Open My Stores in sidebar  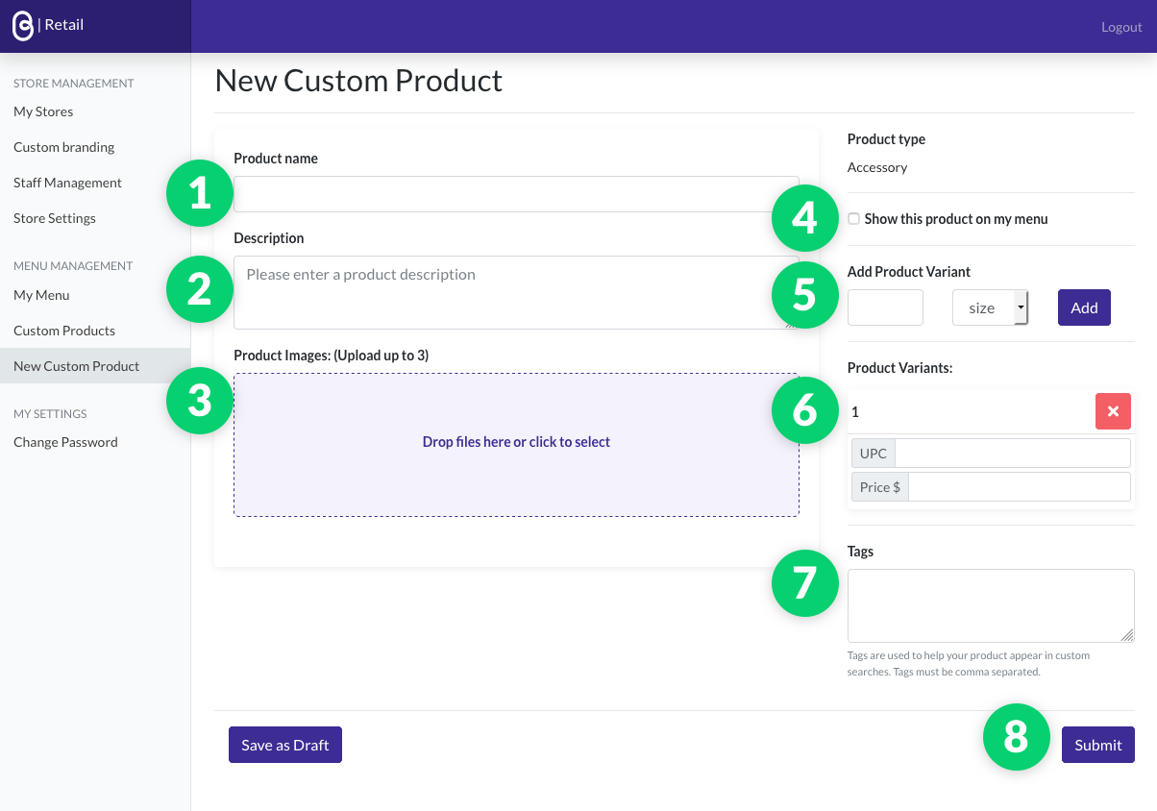[43, 111]
